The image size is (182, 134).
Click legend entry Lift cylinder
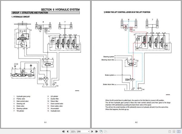point(54,96)
